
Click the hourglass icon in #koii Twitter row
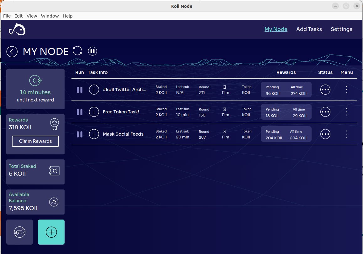pyautogui.click(x=224, y=87)
